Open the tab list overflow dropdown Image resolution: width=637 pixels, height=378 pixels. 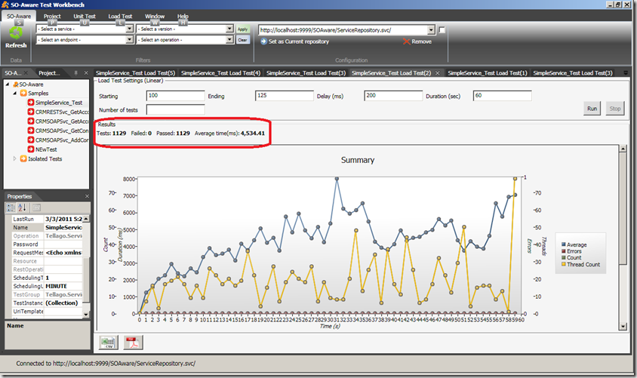point(626,73)
